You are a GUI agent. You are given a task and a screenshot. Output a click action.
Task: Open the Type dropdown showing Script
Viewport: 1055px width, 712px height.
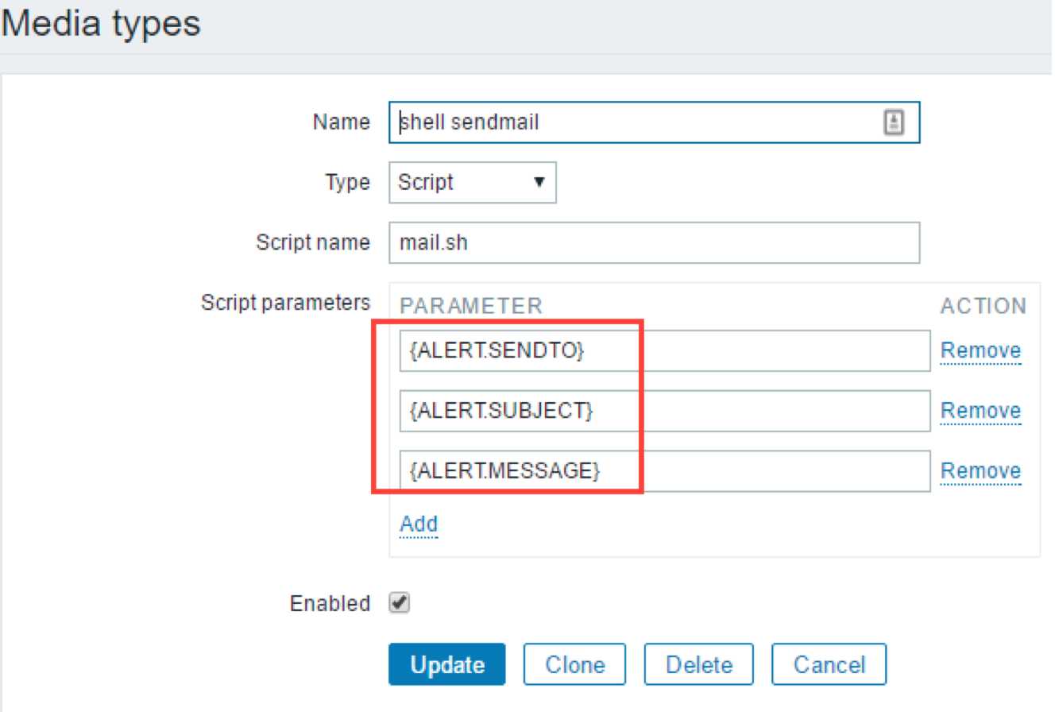click(472, 182)
